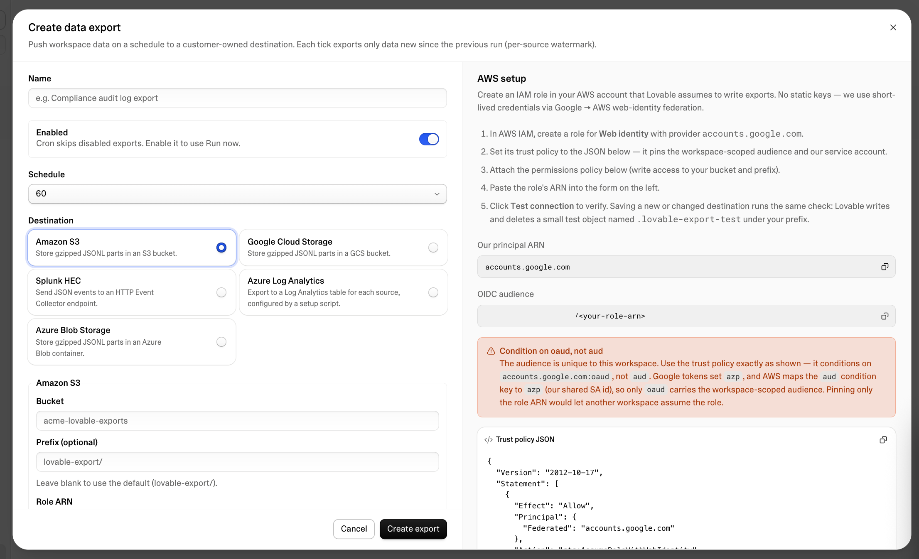Viewport: 919px width, 559px height.
Task: Click the "Trust policy JSON" label
Action: tap(525, 439)
